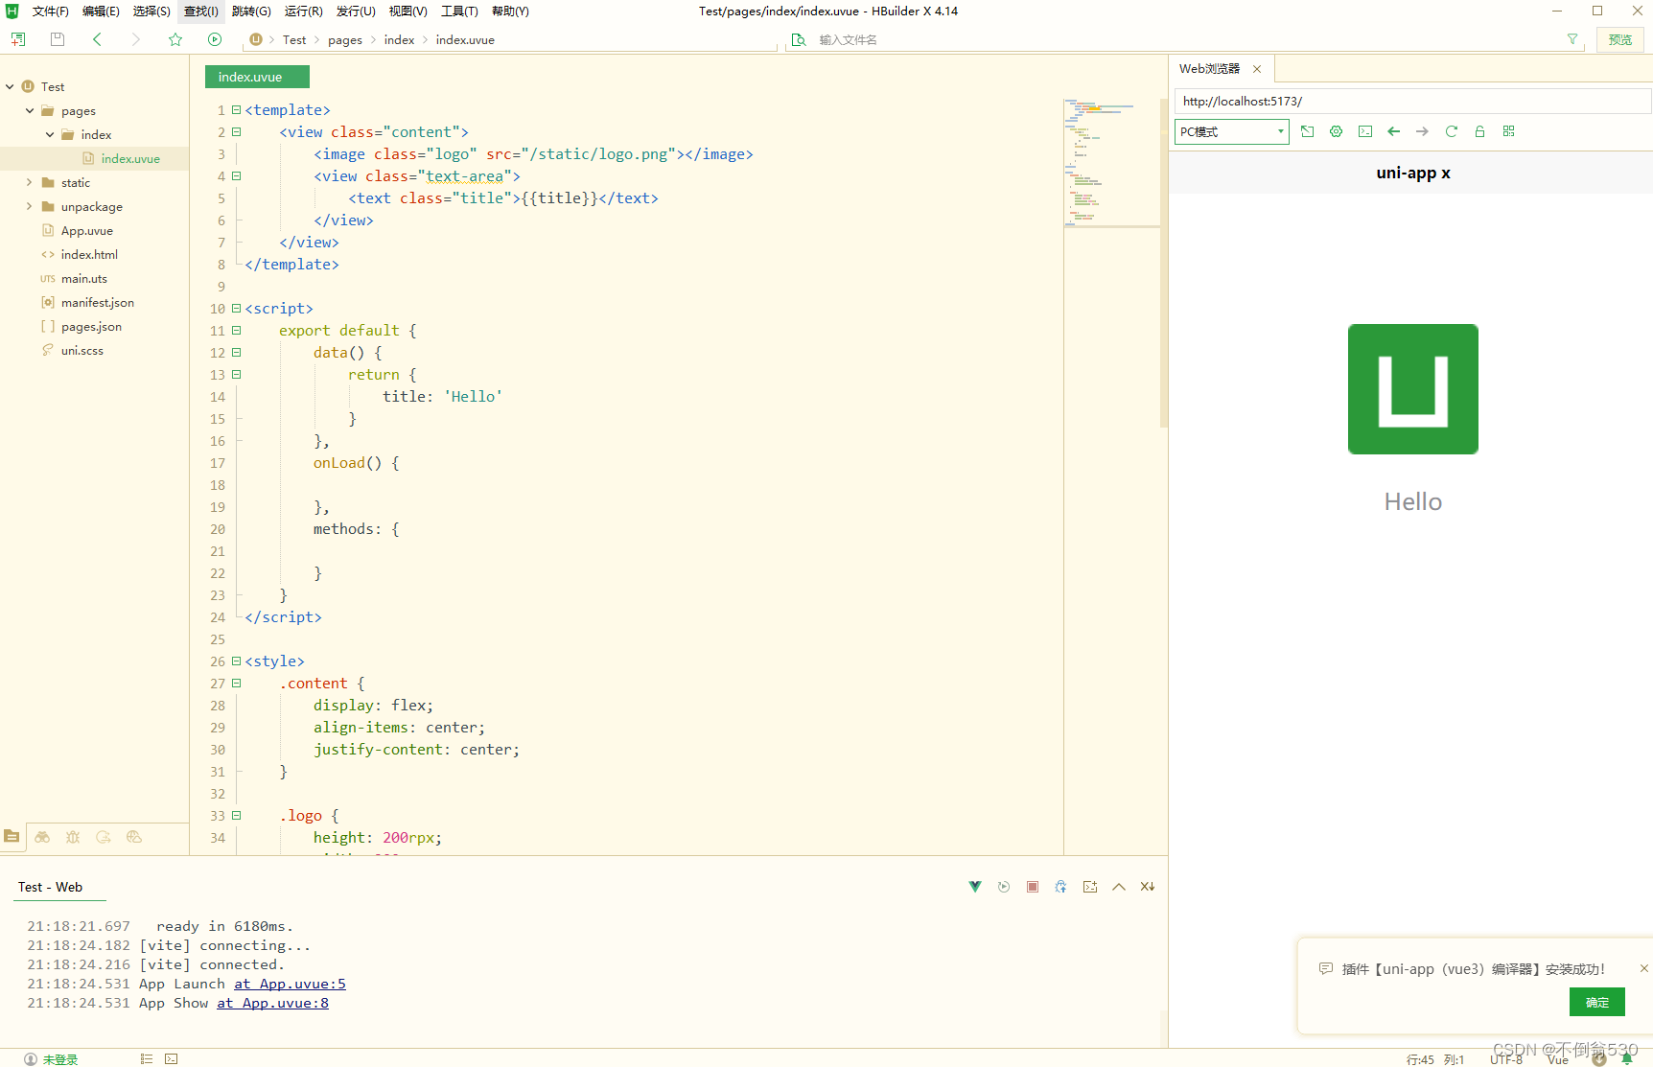
Task: Go forward in the built-in web browser
Action: pyautogui.click(x=1423, y=131)
